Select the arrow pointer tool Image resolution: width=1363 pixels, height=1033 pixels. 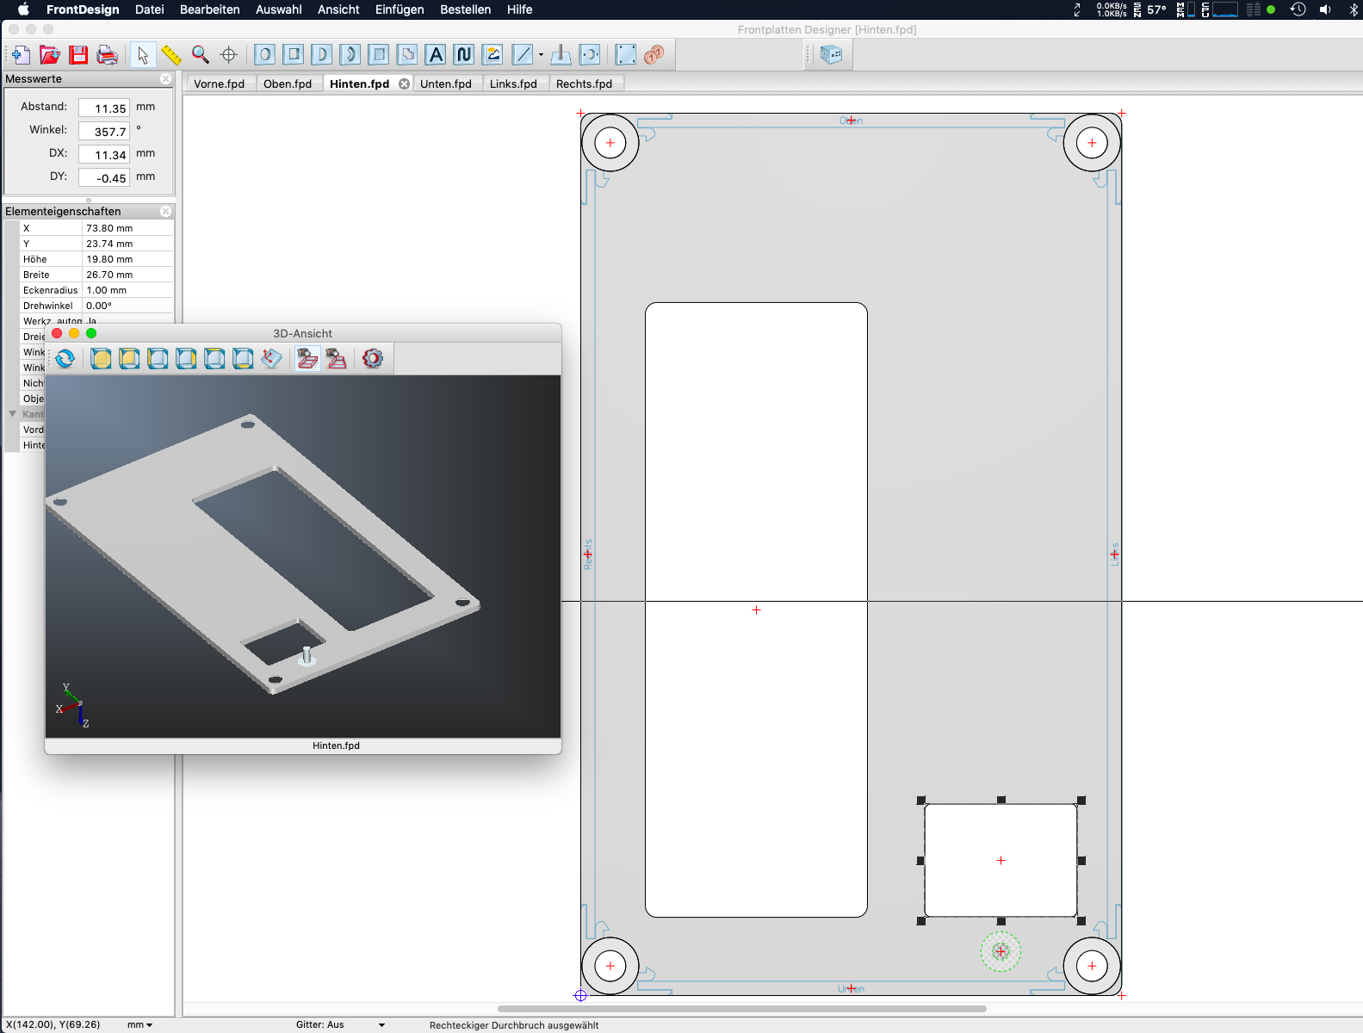click(x=143, y=55)
